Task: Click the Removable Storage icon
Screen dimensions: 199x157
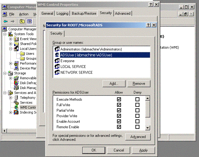Action: coord(16,78)
